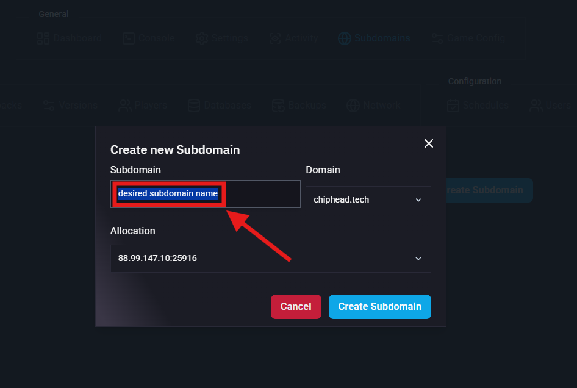This screenshot has width=577, height=388.
Task: Click the Databases cylinder icon
Action: [193, 106]
